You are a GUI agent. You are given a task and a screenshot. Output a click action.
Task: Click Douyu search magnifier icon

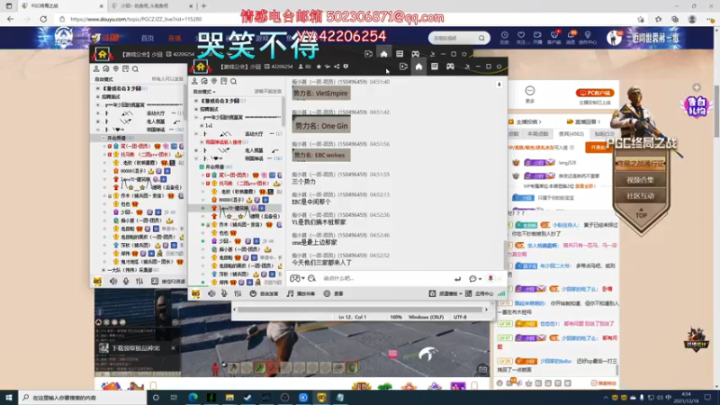(x=481, y=38)
